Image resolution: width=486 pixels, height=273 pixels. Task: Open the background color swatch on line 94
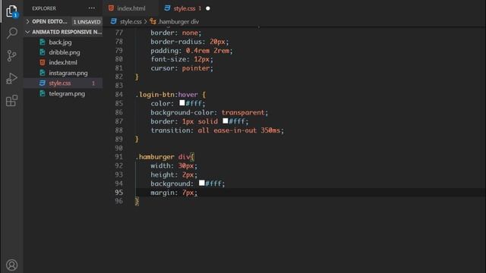click(x=202, y=183)
